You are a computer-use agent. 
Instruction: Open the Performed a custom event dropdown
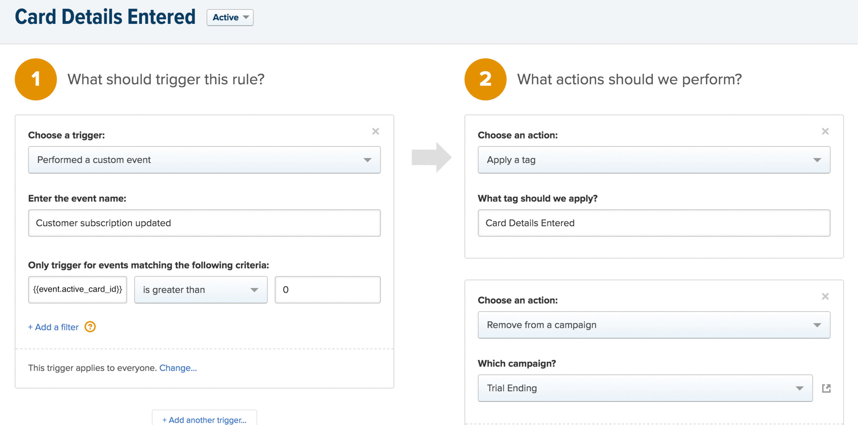pos(204,160)
